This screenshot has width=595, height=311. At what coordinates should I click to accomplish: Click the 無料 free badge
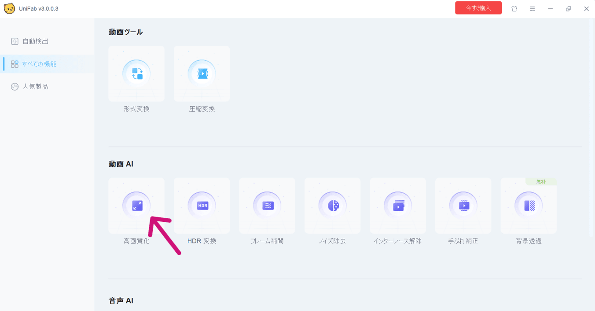click(x=541, y=181)
